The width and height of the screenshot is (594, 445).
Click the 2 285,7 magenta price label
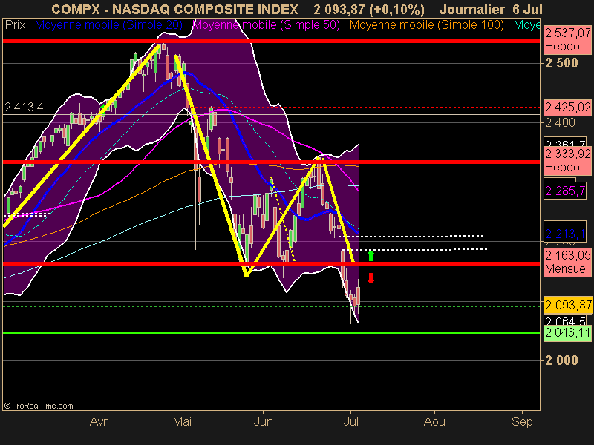click(x=565, y=191)
